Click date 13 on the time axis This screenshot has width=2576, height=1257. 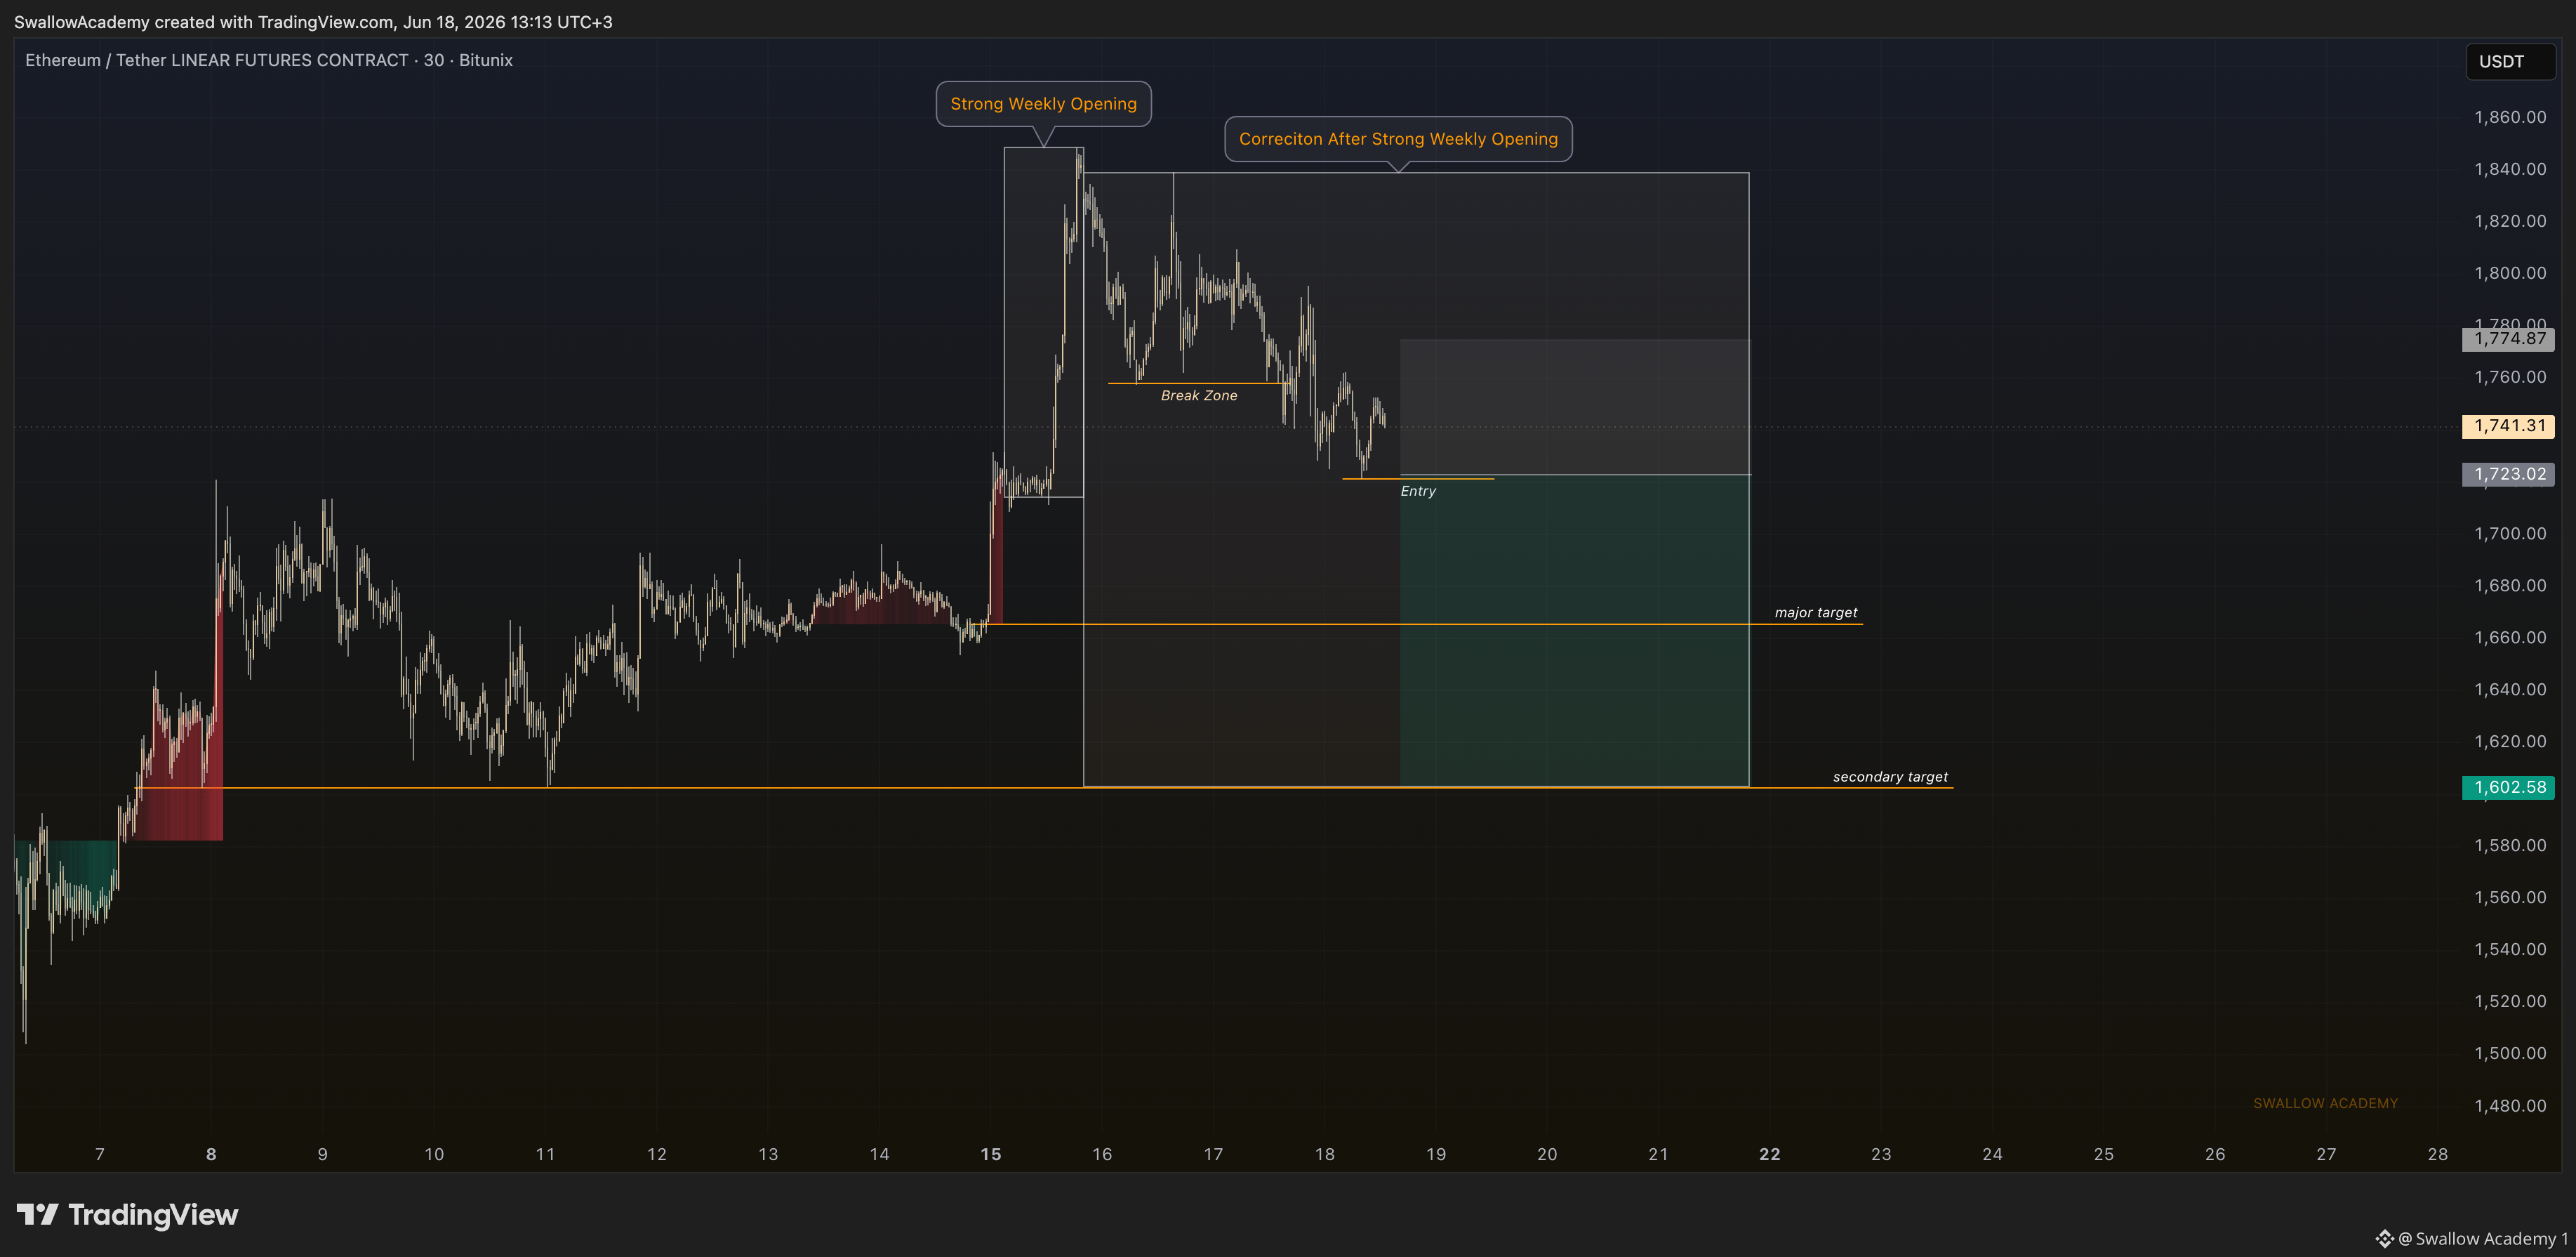pos(768,1155)
